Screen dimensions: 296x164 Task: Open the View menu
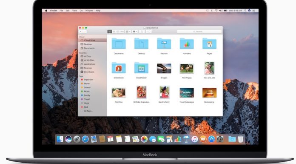click(74, 11)
